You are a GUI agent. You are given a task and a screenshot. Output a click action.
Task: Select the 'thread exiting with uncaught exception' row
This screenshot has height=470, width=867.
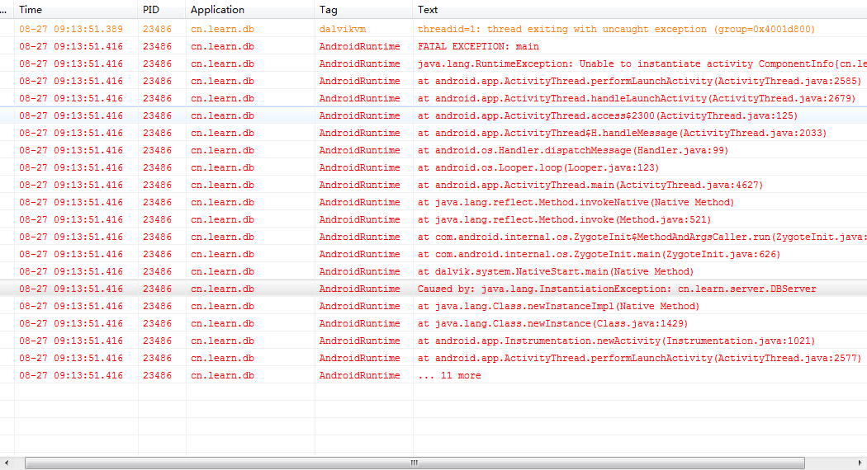(433, 29)
